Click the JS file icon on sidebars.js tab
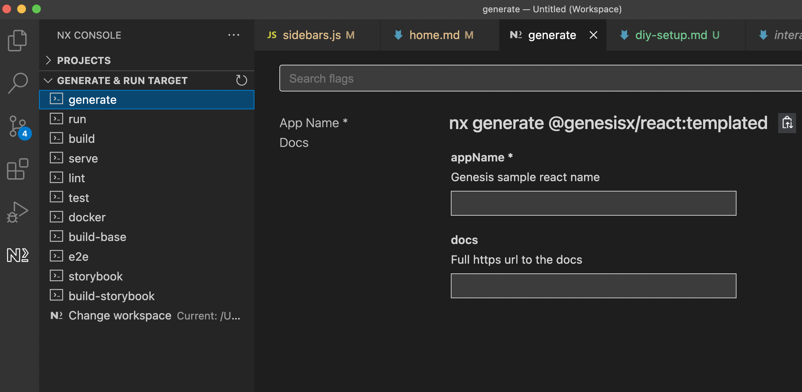Image resolution: width=802 pixels, height=392 pixels. [x=272, y=35]
